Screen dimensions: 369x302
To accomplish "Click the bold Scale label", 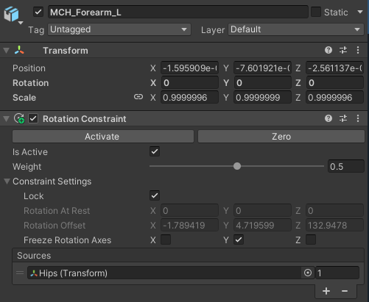I will coord(24,98).
